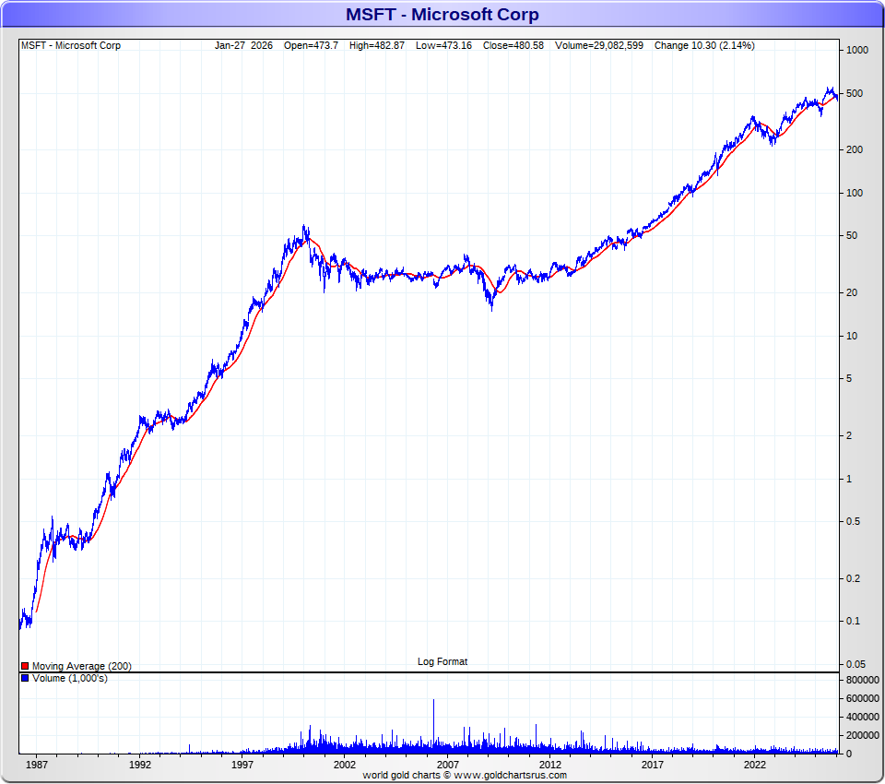Screen dimensions: 885x784
Task: Click the 0.05 price axis label
Action: click(857, 664)
